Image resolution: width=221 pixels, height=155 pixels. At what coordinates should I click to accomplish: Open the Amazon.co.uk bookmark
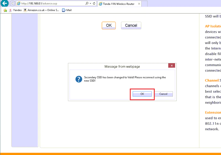click(41, 10)
